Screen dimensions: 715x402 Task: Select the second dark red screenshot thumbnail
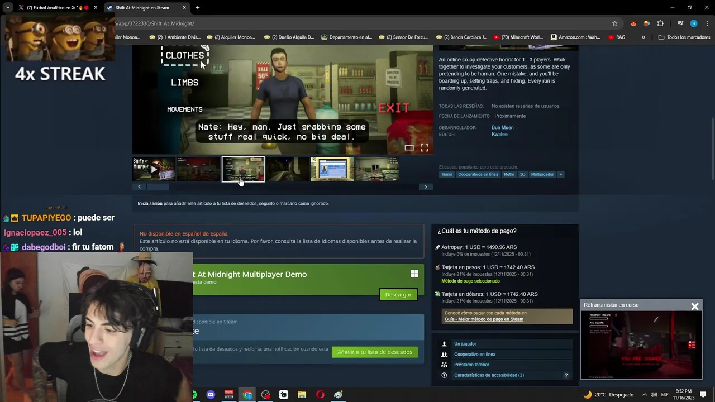pos(198,169)
